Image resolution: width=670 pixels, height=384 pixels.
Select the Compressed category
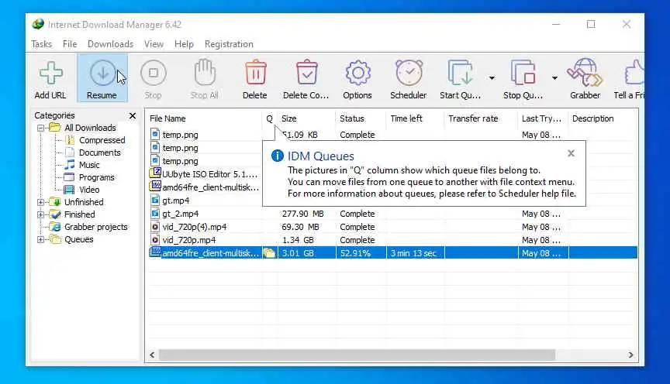[x=102, y=140]
